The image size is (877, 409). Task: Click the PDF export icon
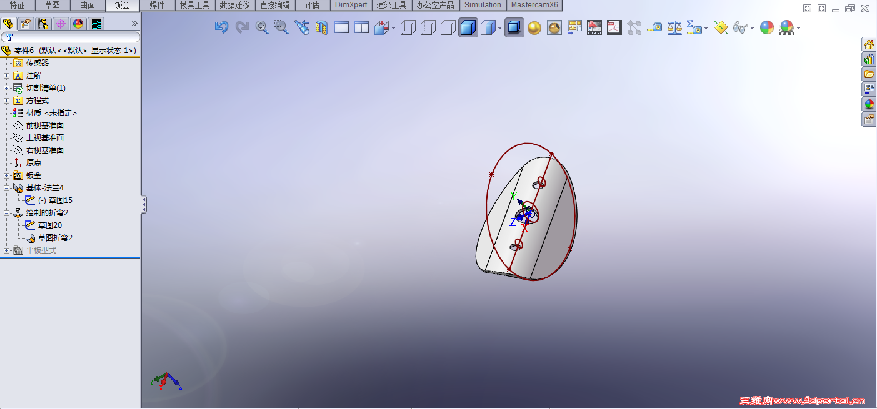pyautogui.click(x=614, y=27)
